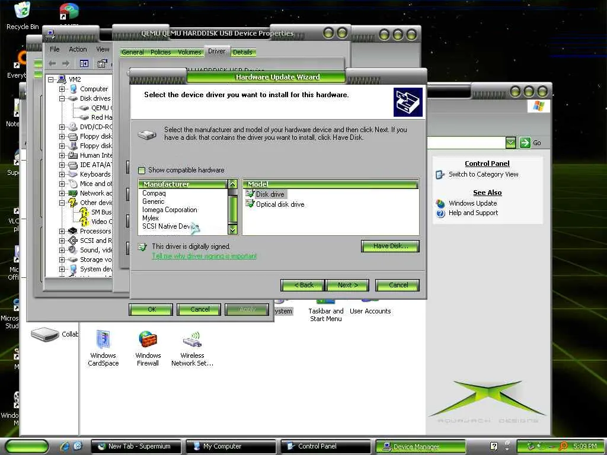The width and height of the screenshot is (607, 455).
Task: Open View menu in Device Manager
Action: click(x=103, y=49)
